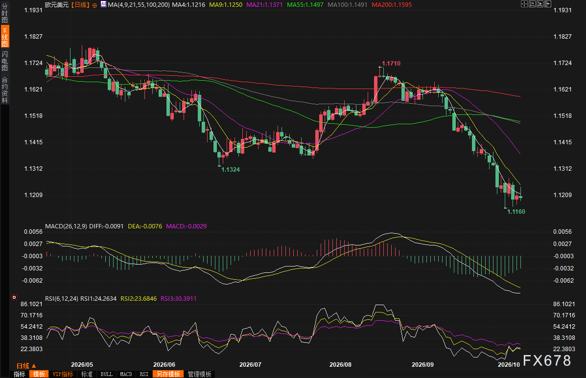Click the 管理模板 manage templates button

[200, 374]
